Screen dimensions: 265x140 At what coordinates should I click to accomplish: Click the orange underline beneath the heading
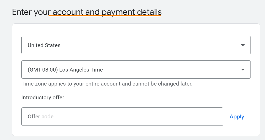click(105, 16)
